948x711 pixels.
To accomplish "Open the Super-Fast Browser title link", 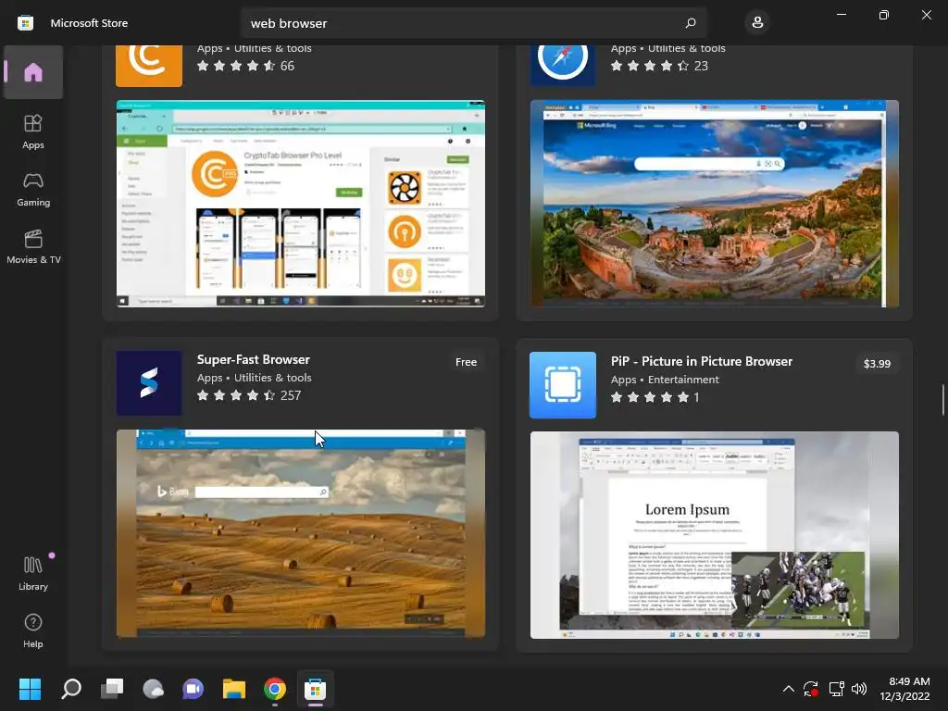I will (254, 359).
